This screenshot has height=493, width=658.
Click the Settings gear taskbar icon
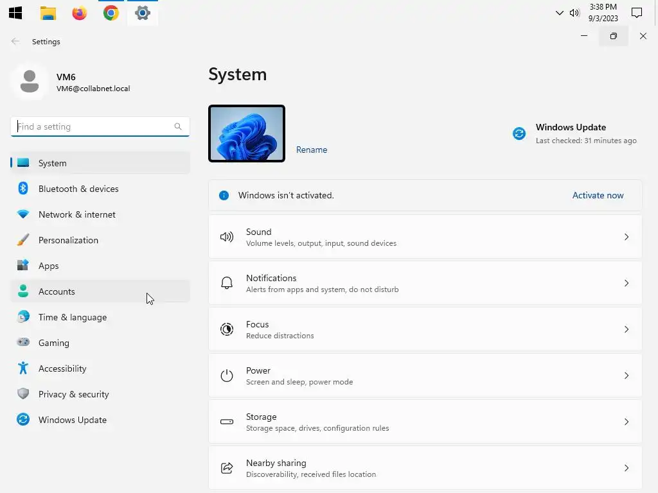(143, 13)
